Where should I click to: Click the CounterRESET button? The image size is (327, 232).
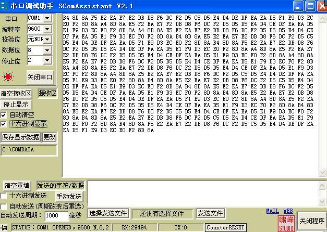(x=225, y=227)
